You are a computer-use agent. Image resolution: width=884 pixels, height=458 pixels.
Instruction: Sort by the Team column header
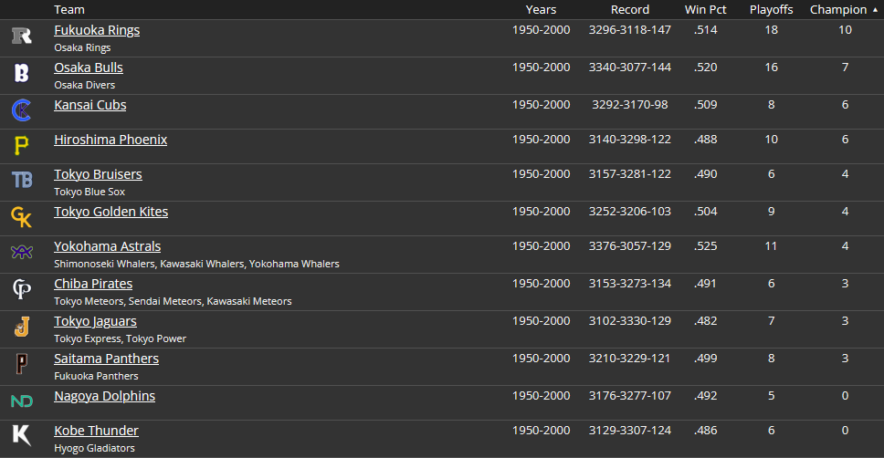pos(69,9)
